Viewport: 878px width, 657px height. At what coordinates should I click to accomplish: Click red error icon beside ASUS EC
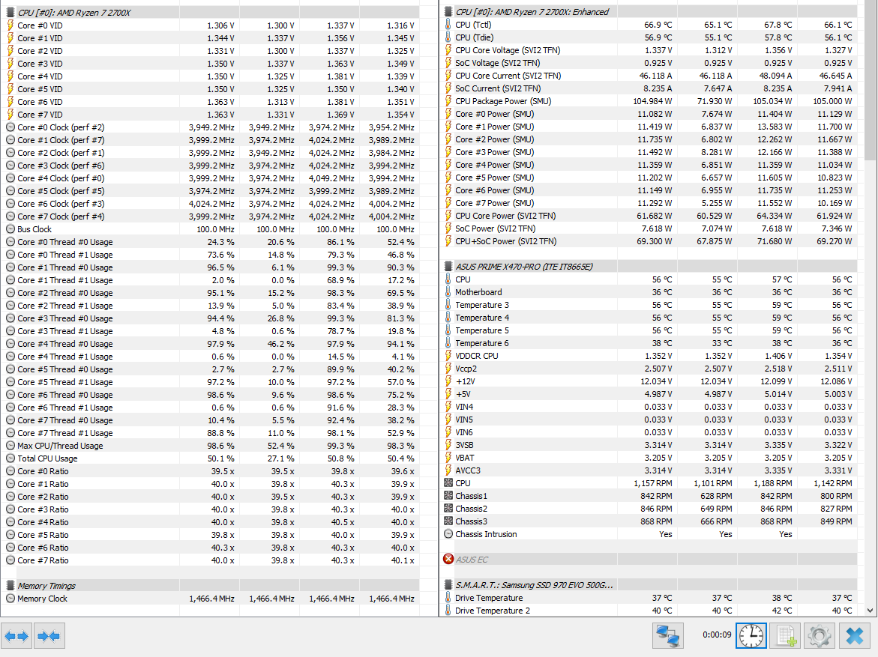coord(448,559)
